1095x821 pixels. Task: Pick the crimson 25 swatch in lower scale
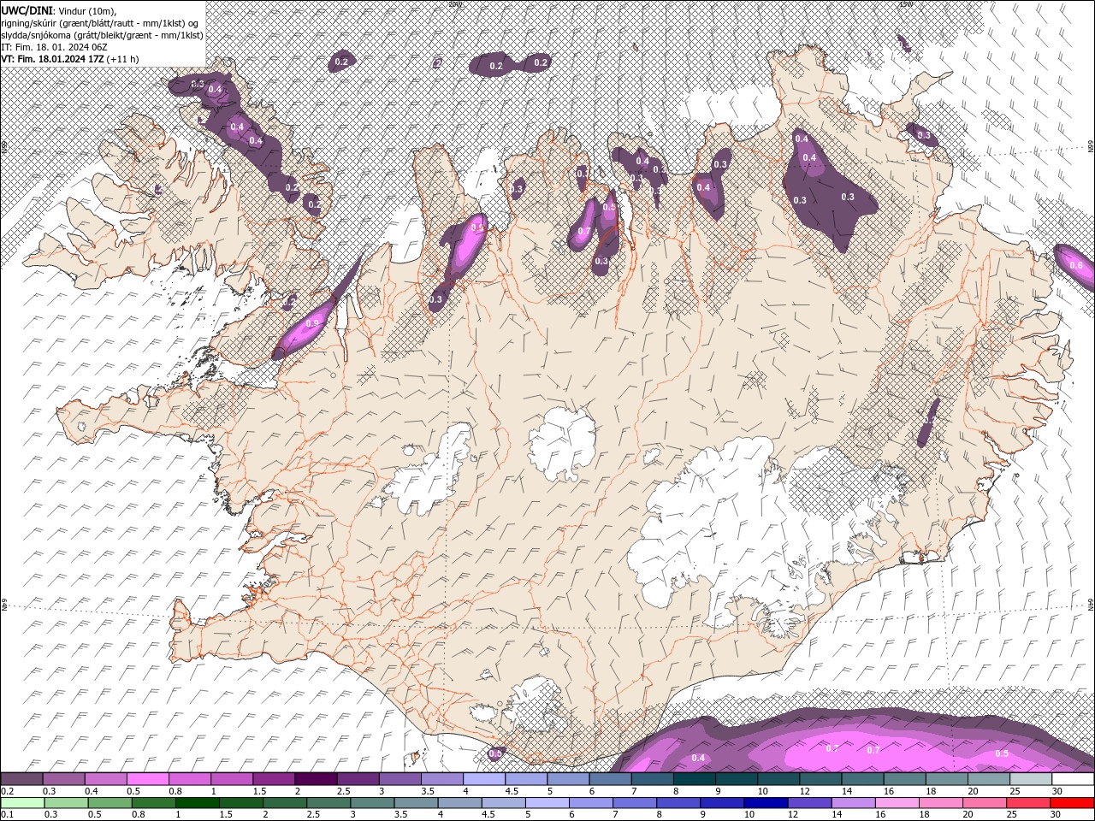coord(1028,803)
